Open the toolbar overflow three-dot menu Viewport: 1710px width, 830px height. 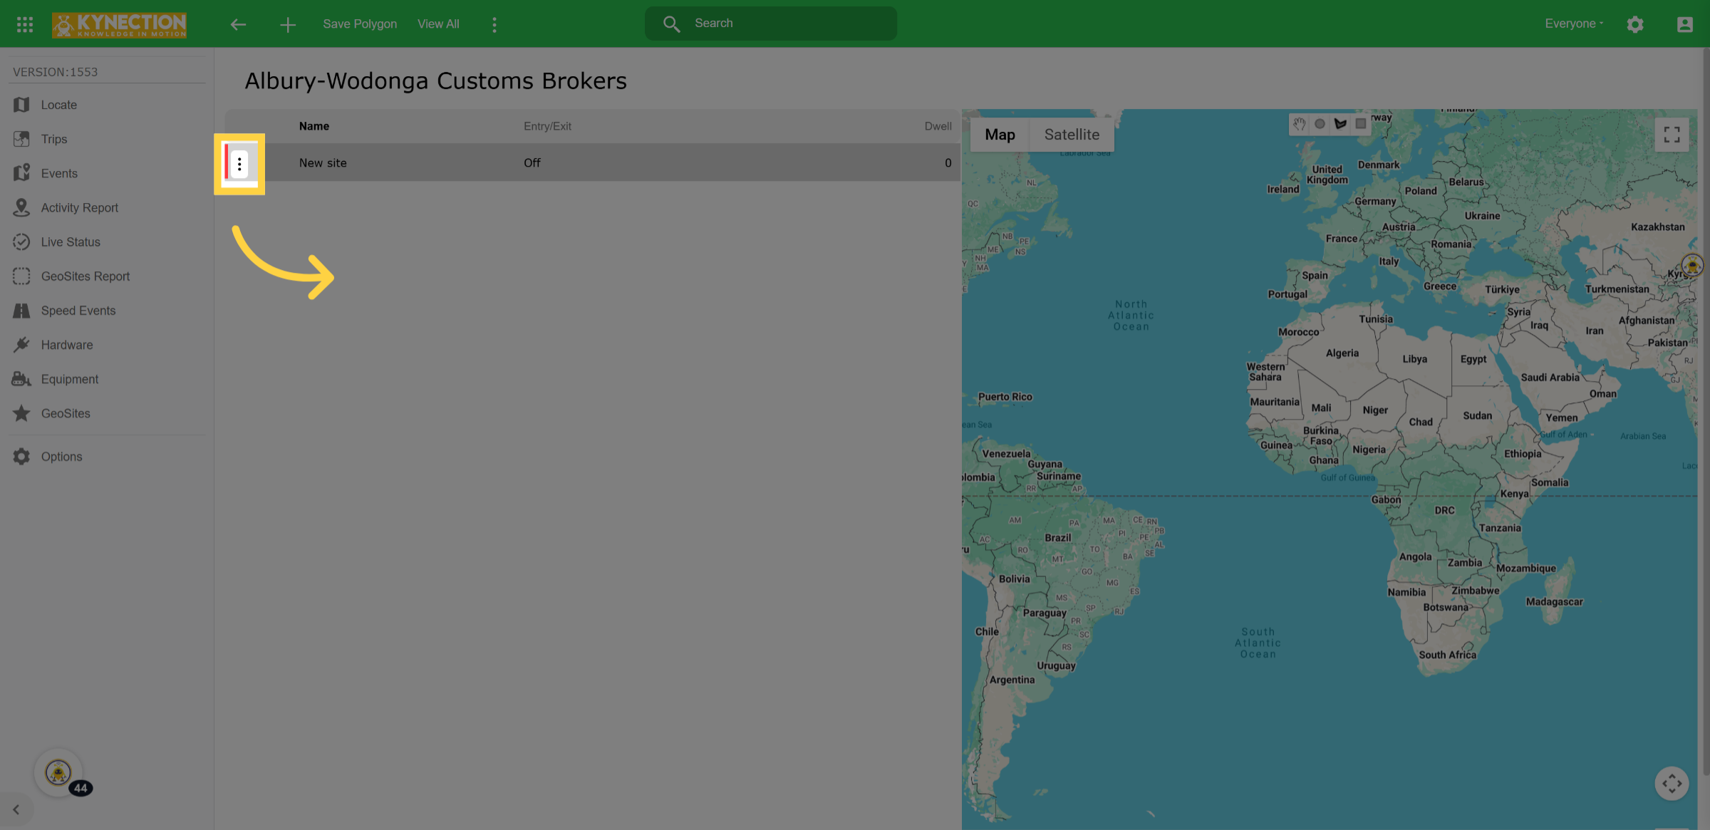(x=494, y=24)
